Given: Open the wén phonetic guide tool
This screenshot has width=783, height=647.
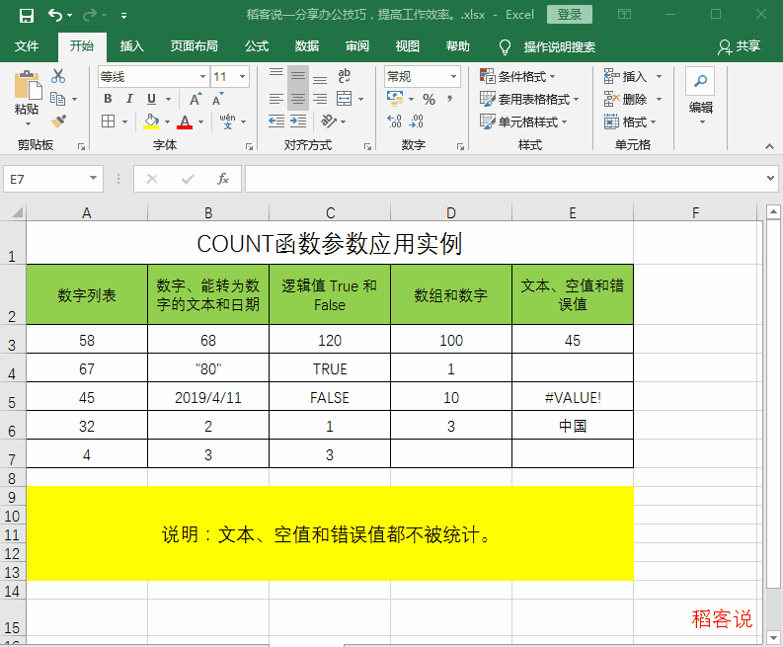Looking at the screenshot, I should point(227,121).
